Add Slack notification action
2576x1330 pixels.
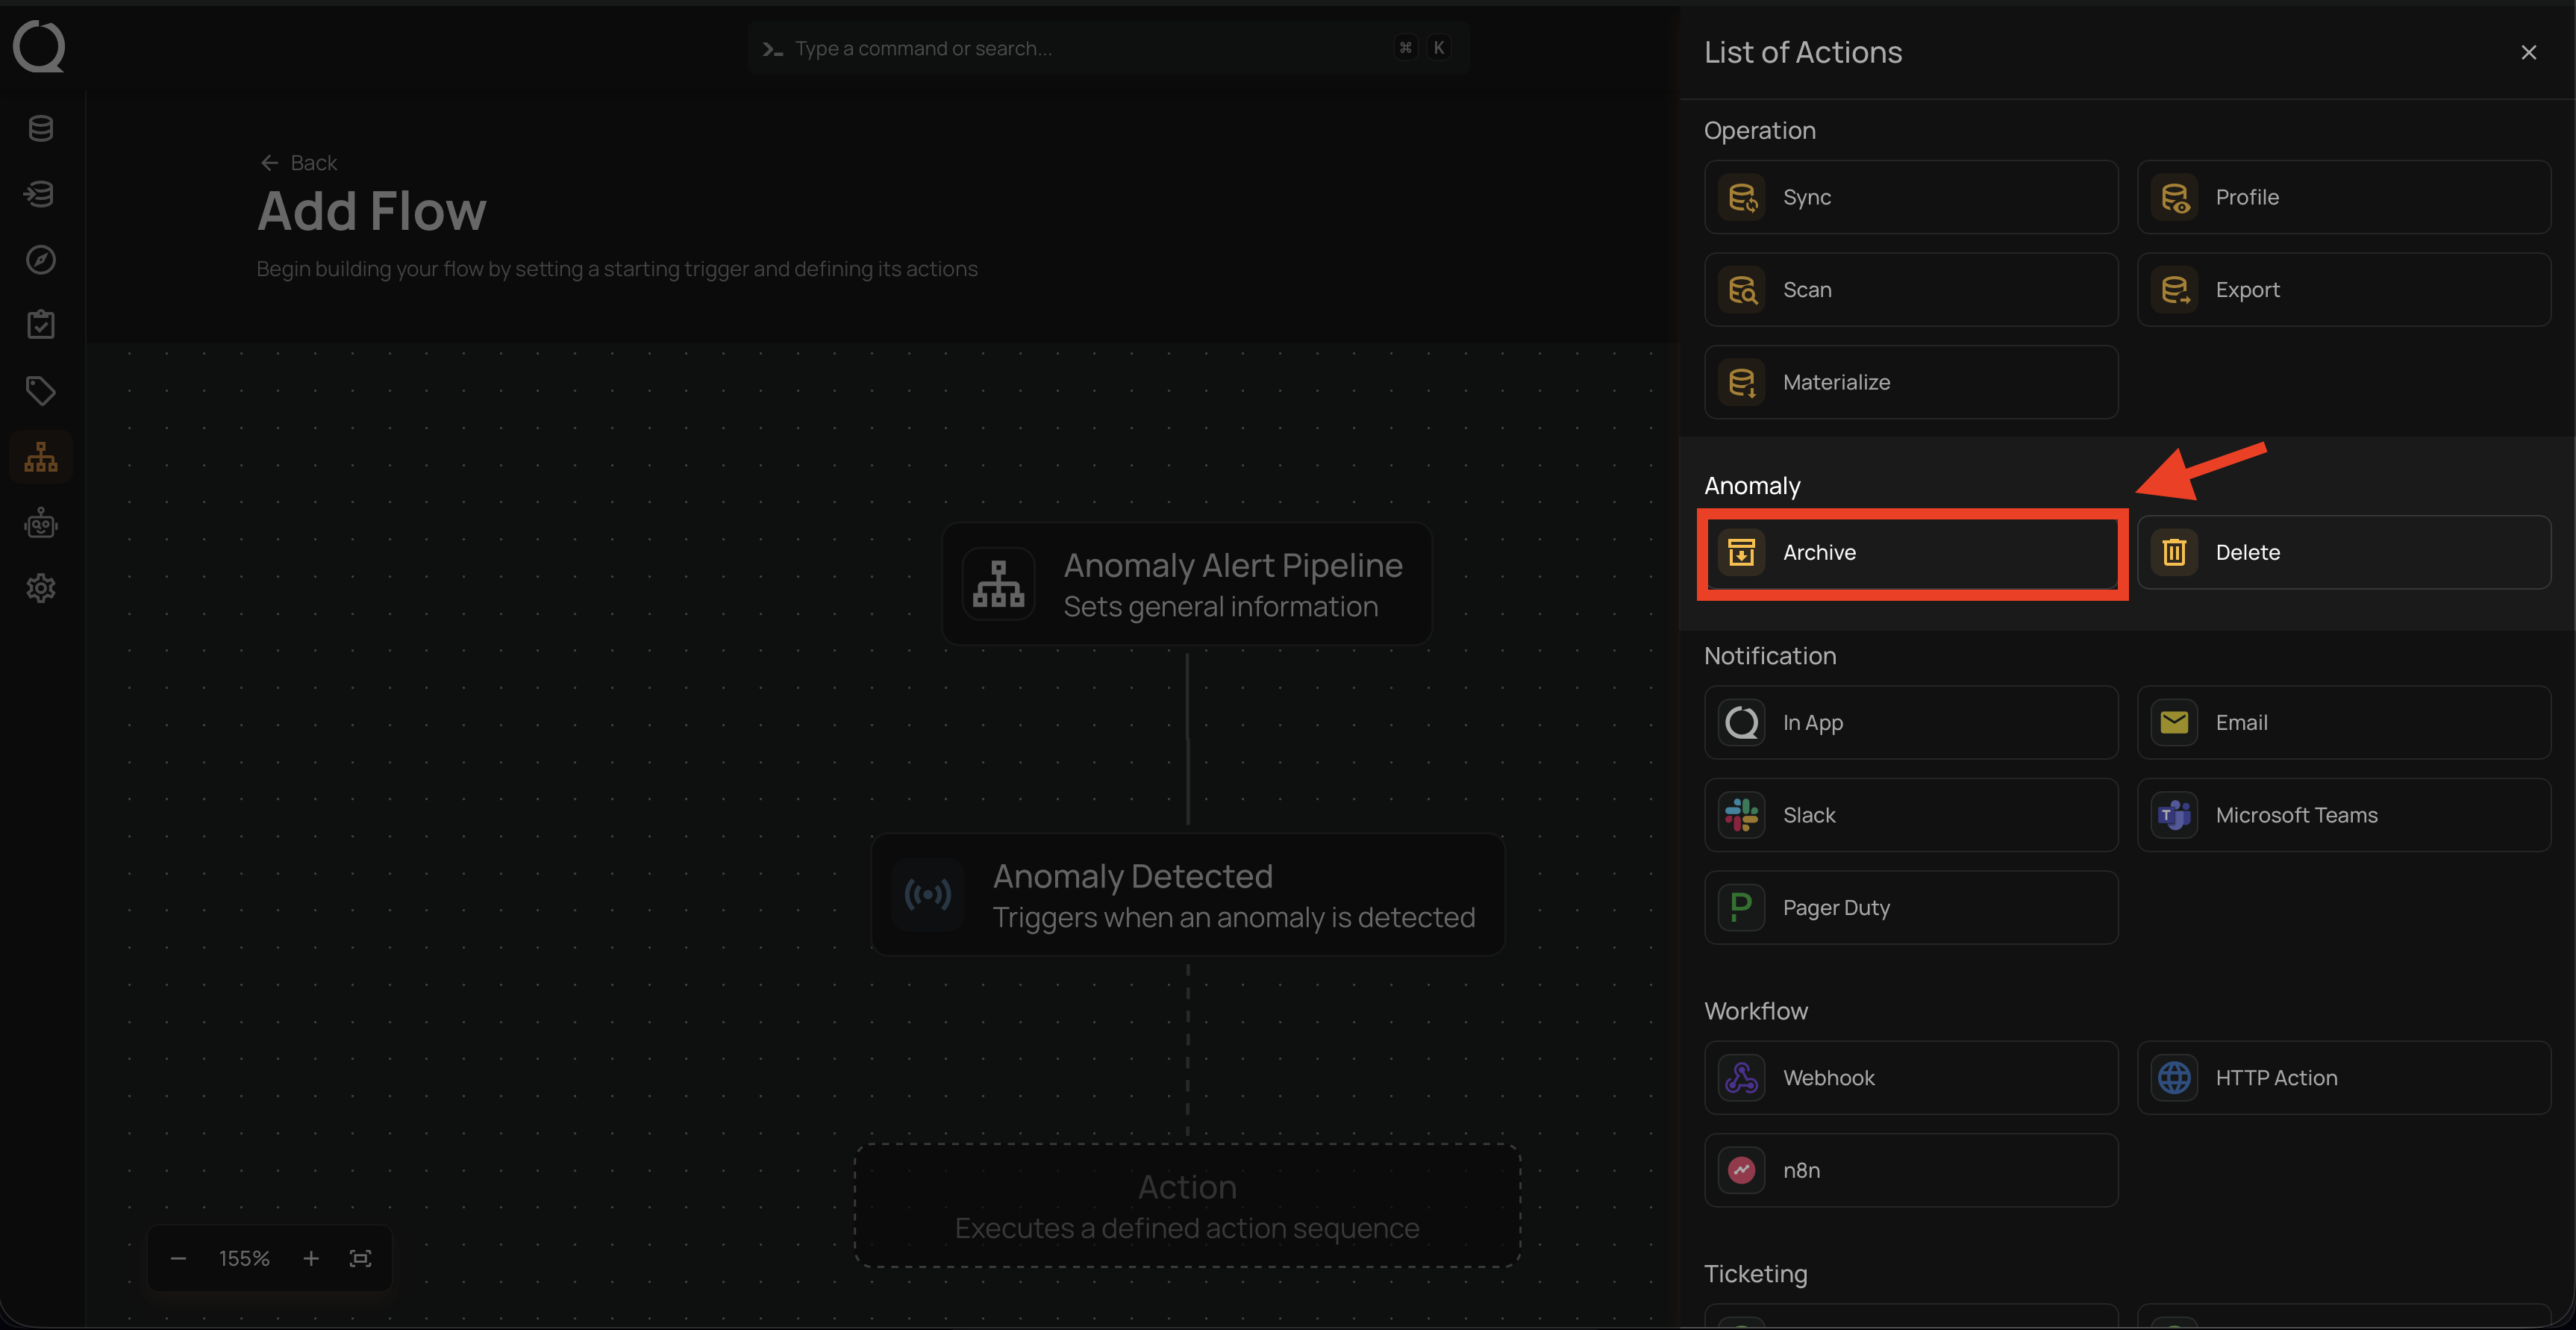[1910, 815]
